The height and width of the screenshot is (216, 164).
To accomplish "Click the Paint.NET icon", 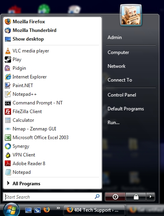I will (x=8, y=86).
